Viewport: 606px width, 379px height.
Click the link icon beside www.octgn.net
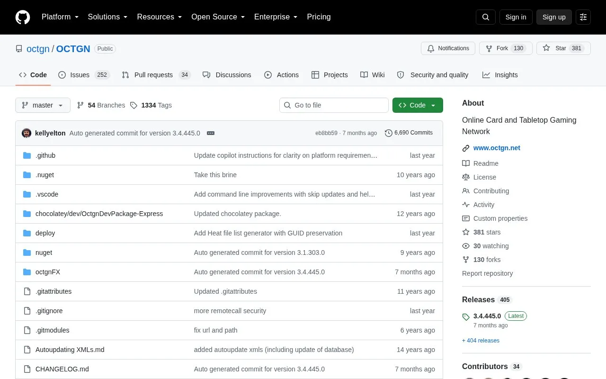point(466,148)
